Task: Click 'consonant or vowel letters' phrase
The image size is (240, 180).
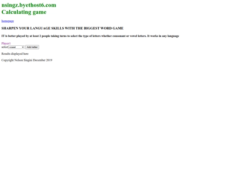Action: 129,36
